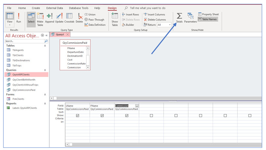
Task: Open the Return All combo box
Action: (x=164, y=25)
